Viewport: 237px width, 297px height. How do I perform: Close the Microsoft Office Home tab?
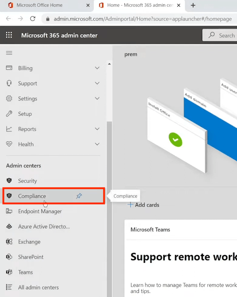coord(88,5)
